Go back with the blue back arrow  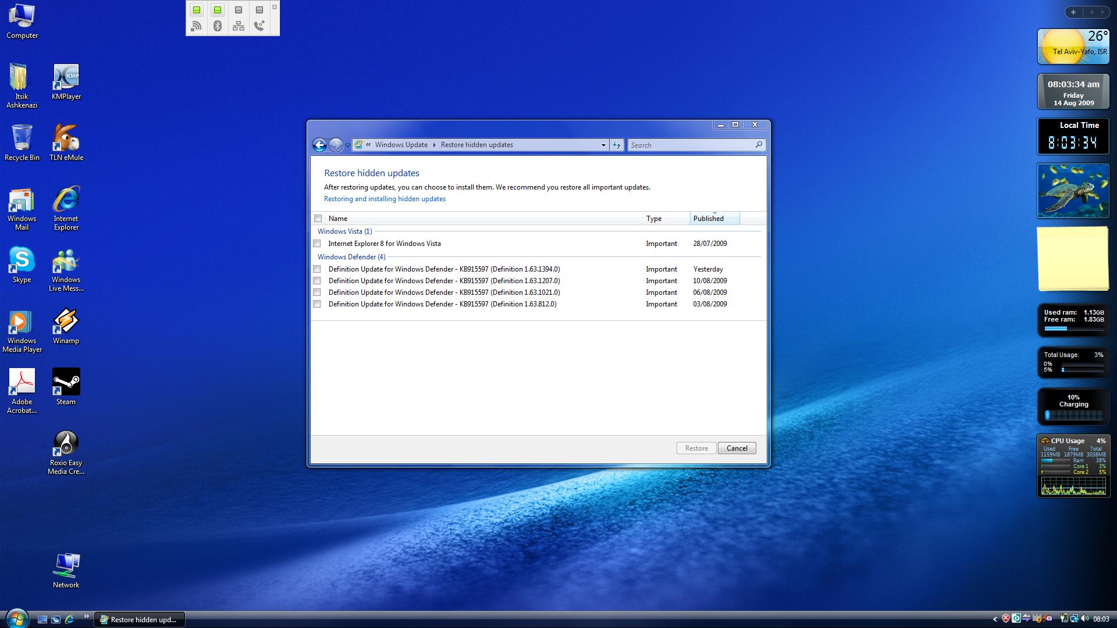[319, 145]
